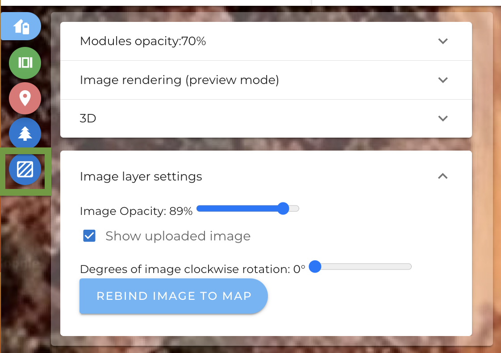Open Image rendering (preview mode) row
This screenshot has width=501, height=353.
click(x=266, y=80)
